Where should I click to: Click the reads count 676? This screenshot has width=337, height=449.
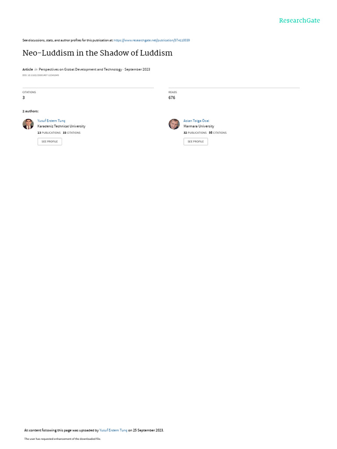(x=172, y=98)
